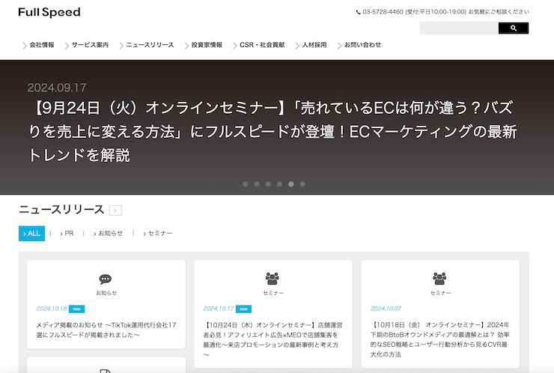Click the new badge beside 2024.10.17

pos(244,309)
